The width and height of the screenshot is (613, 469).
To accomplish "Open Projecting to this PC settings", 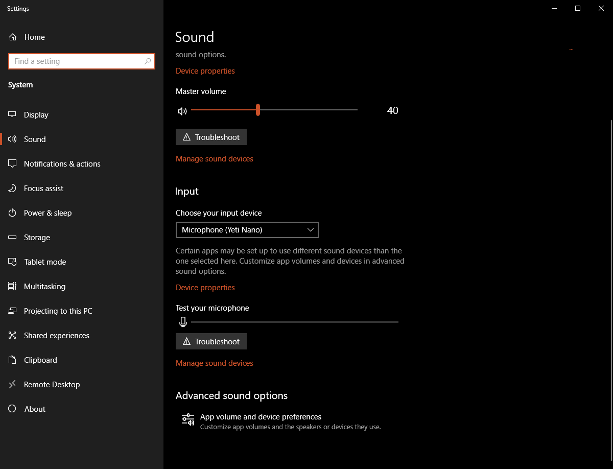I will (x=82, y=311).
